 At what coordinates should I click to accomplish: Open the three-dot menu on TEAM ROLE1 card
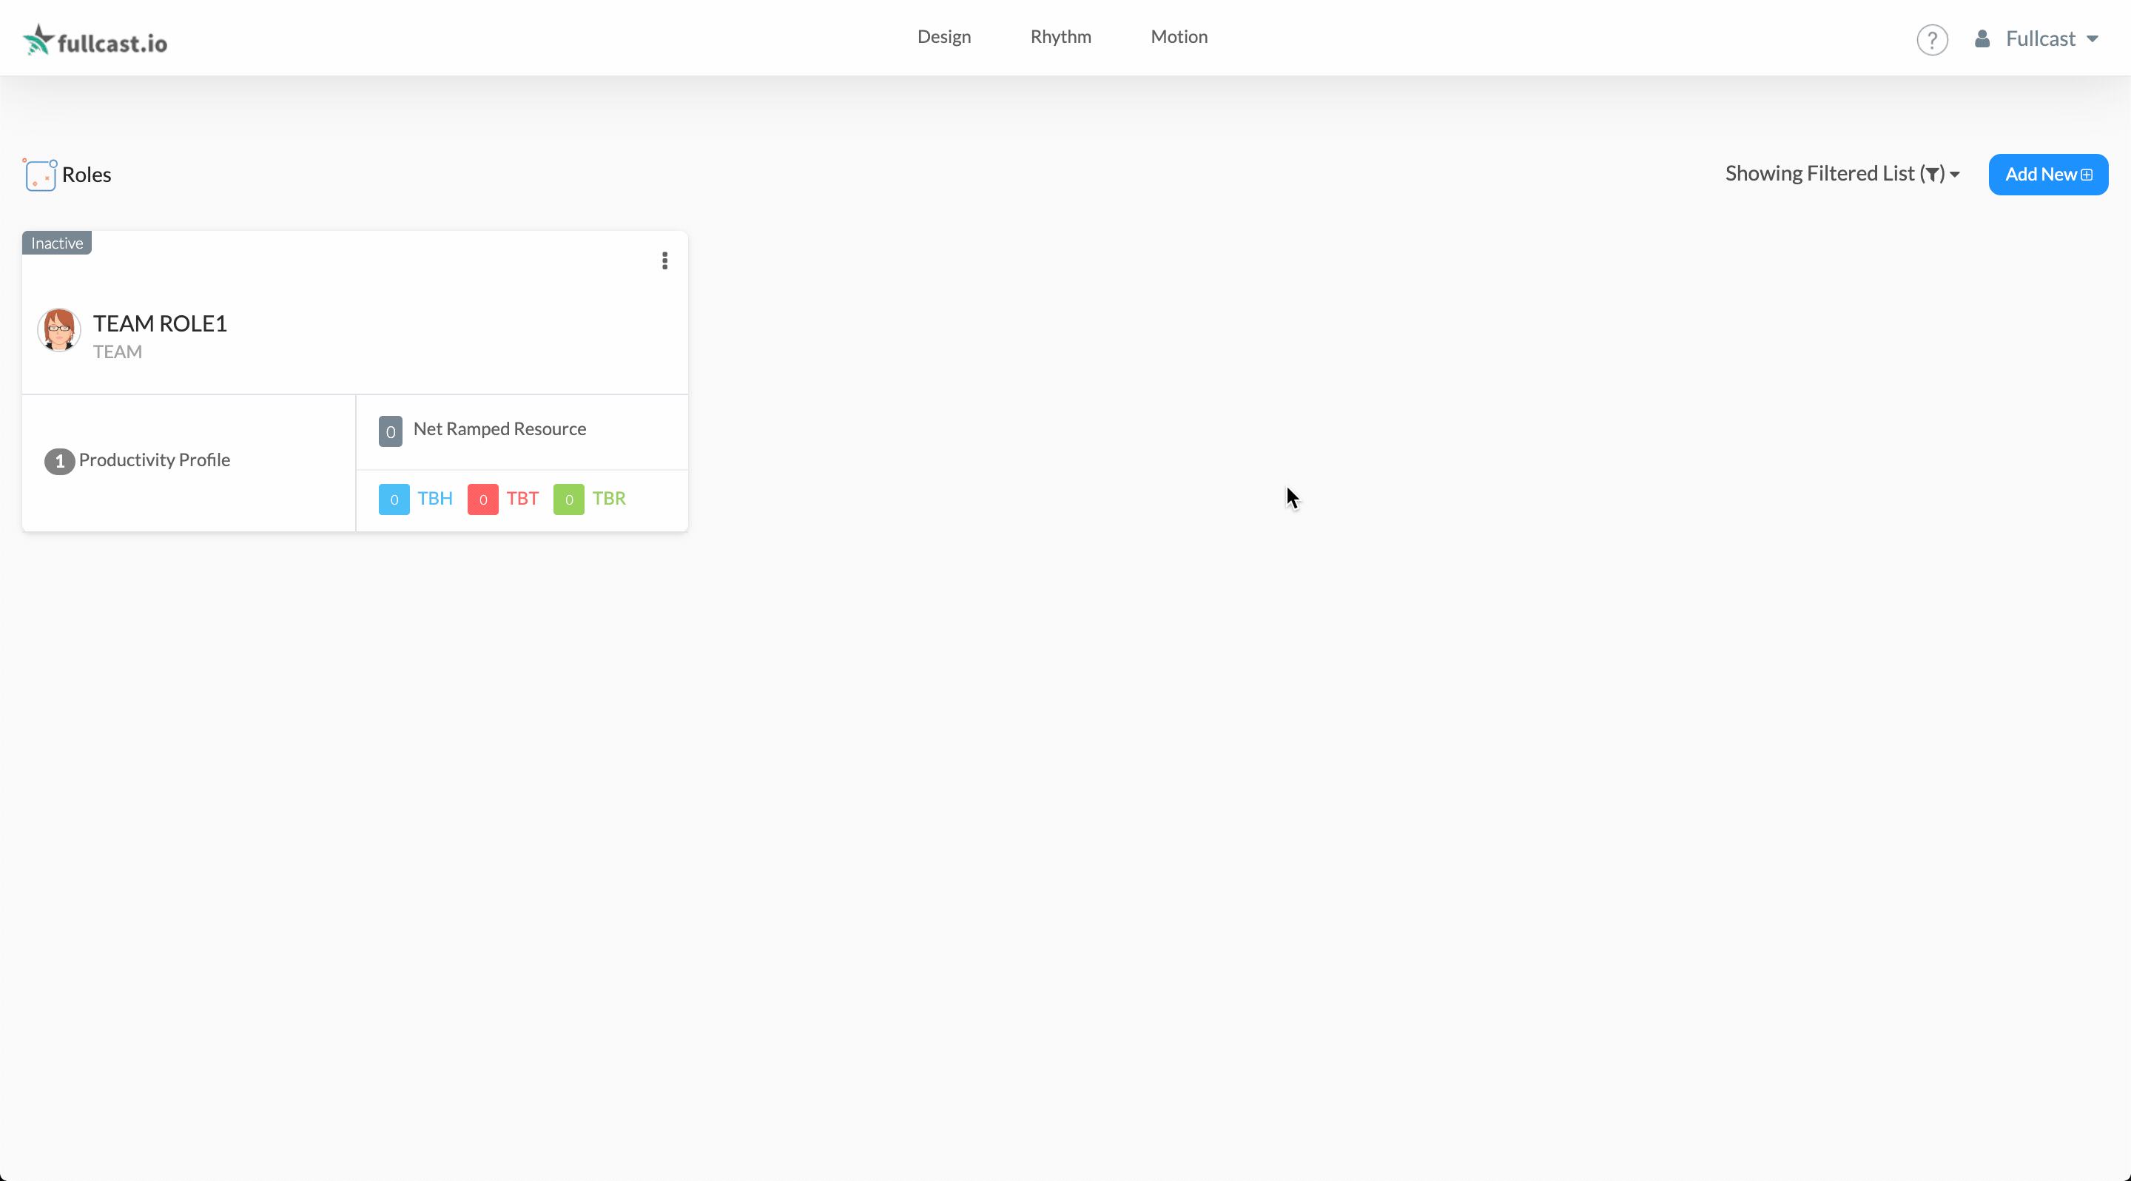tap(664, 261)
